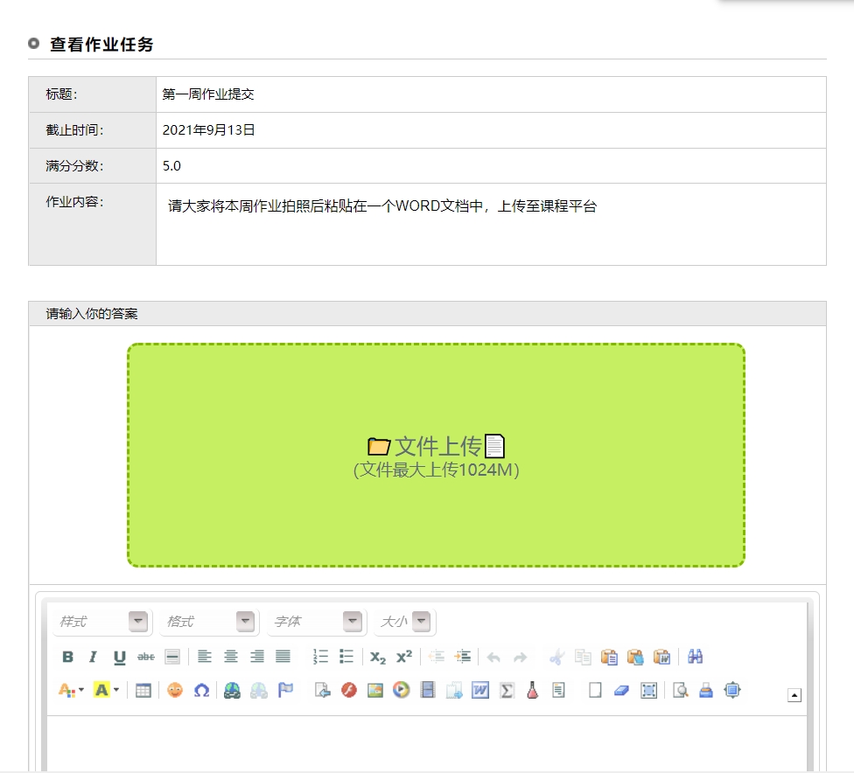The width and height of the screenshot is (854, 773).
Task: Use the eraser to clear formatting
Action: [x=619, y=690]
